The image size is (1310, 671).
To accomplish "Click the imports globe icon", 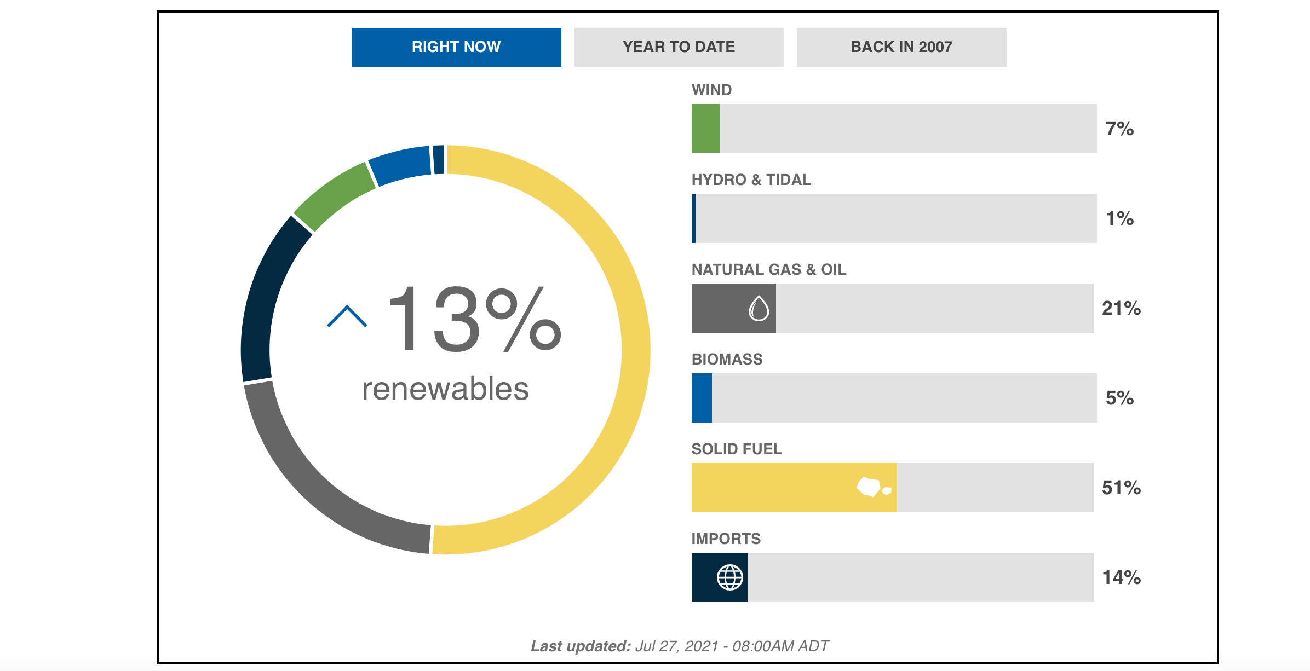I will [730, 577].
